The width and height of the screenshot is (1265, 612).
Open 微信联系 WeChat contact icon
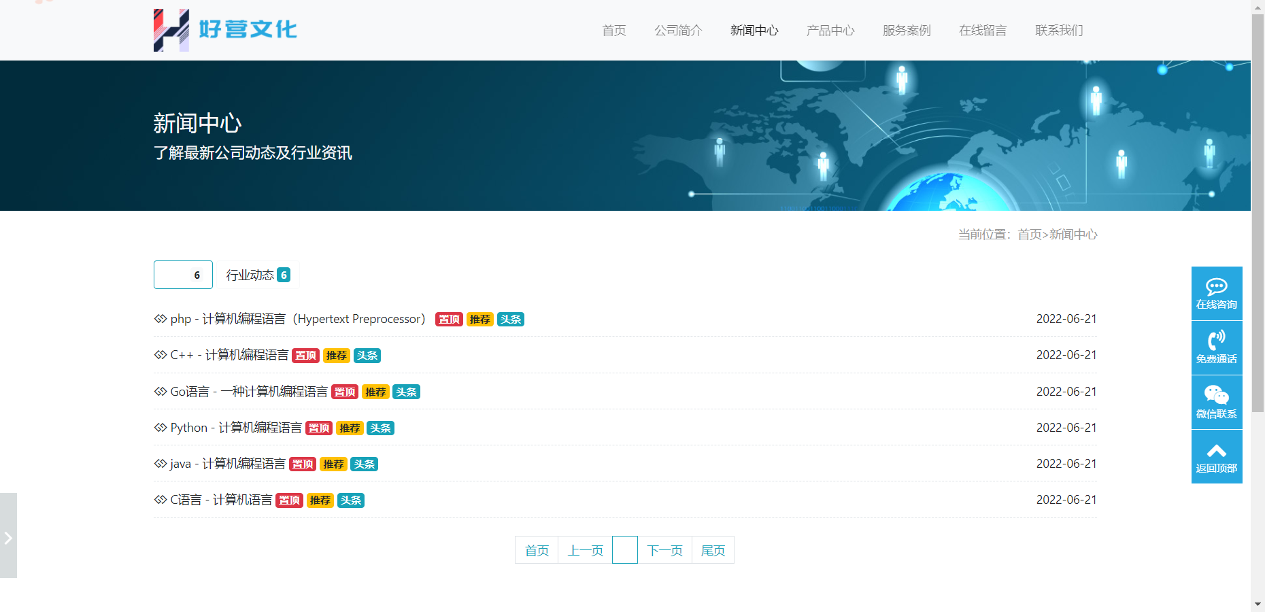coord(1216,395)
